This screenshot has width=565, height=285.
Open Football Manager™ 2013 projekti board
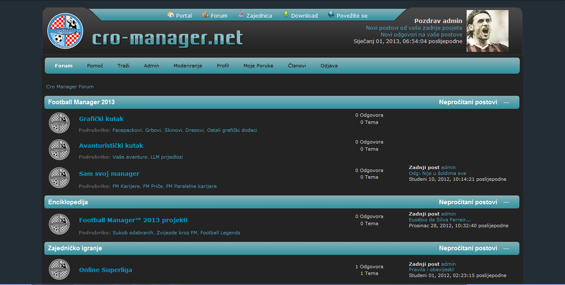[133, 220]
